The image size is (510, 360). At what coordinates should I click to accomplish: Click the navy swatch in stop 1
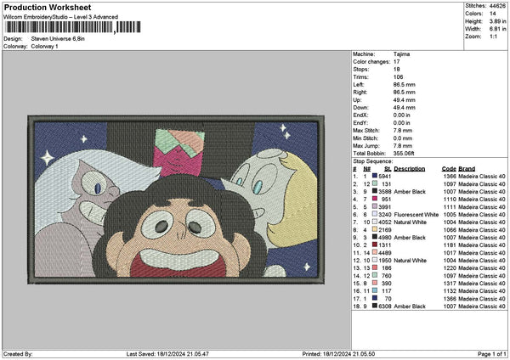click(375, 176)
